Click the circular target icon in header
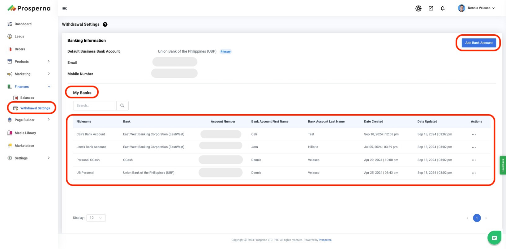 coord(418,8)
